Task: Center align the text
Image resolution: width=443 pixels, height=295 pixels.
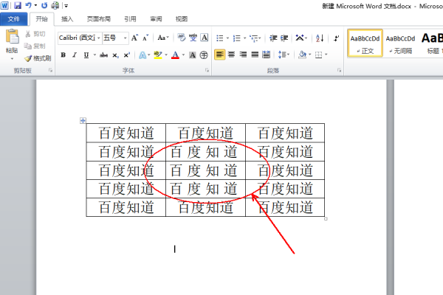Action: point(231,55)
